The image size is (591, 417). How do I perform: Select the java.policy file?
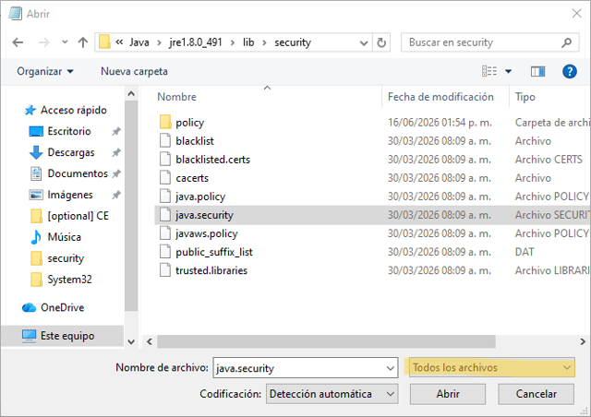[200, 197]
